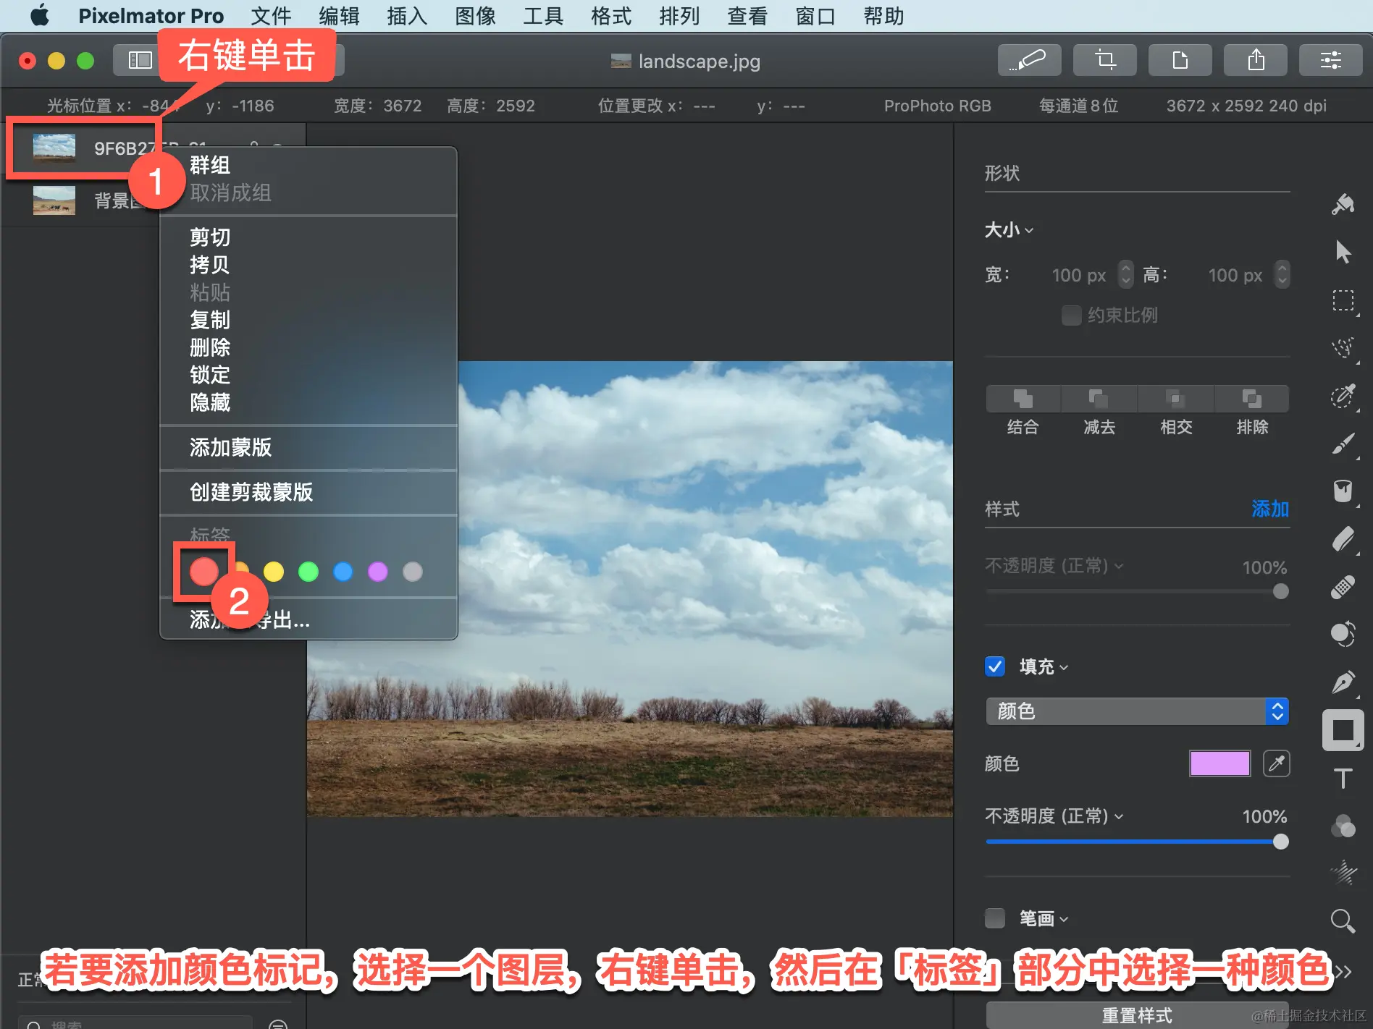The height and width of the screenshot is (1029, 1373).
Task: Expand the Size section chevron
Action: [1029, 231]
